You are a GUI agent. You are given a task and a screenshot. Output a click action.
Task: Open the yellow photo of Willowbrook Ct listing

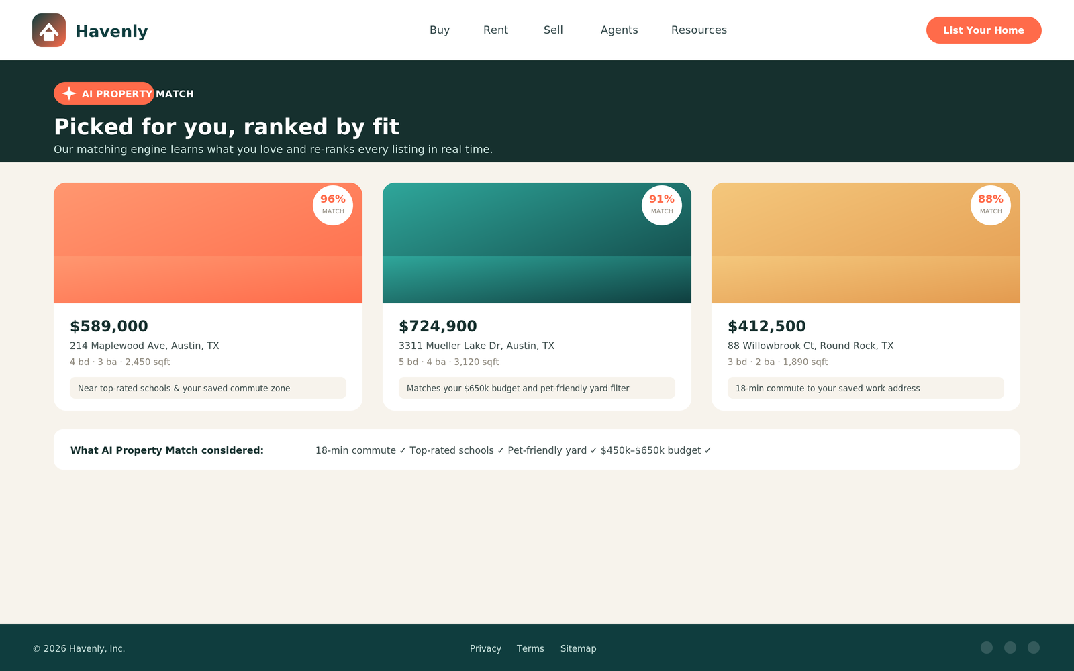(x=866, y=243)
